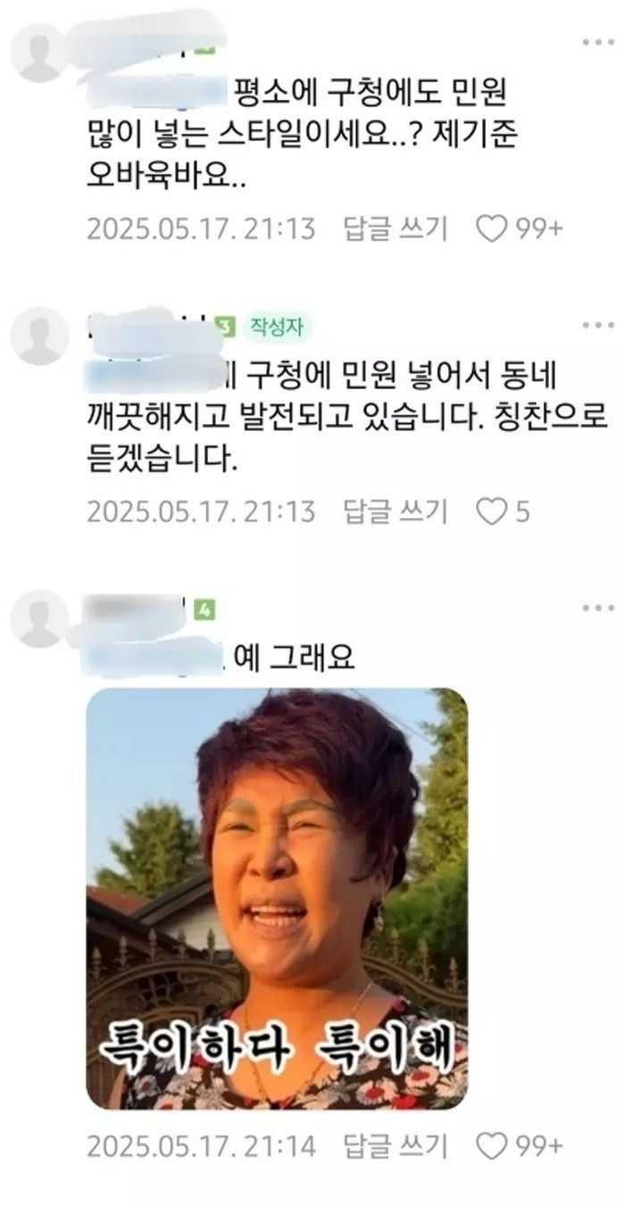Screen dimensions: 624x1205
Task: Click 답글 쓰기 next to the 21:14 timestamp
Action: [x=395, y=1146]
